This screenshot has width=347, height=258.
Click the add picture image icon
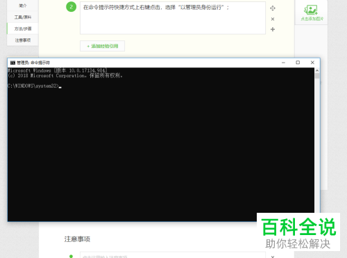[x=311, y=10]
